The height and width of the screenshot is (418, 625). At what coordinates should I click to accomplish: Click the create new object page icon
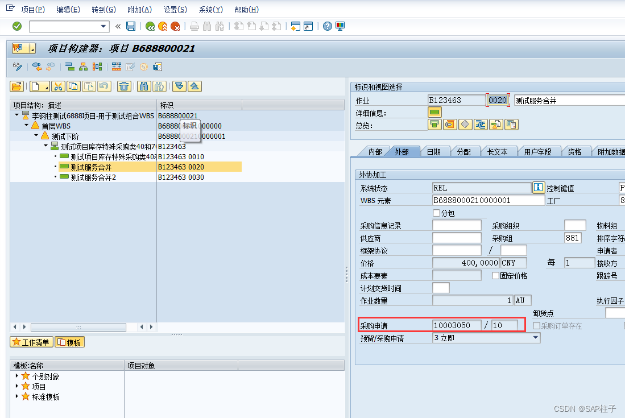(x=39, y=86)
